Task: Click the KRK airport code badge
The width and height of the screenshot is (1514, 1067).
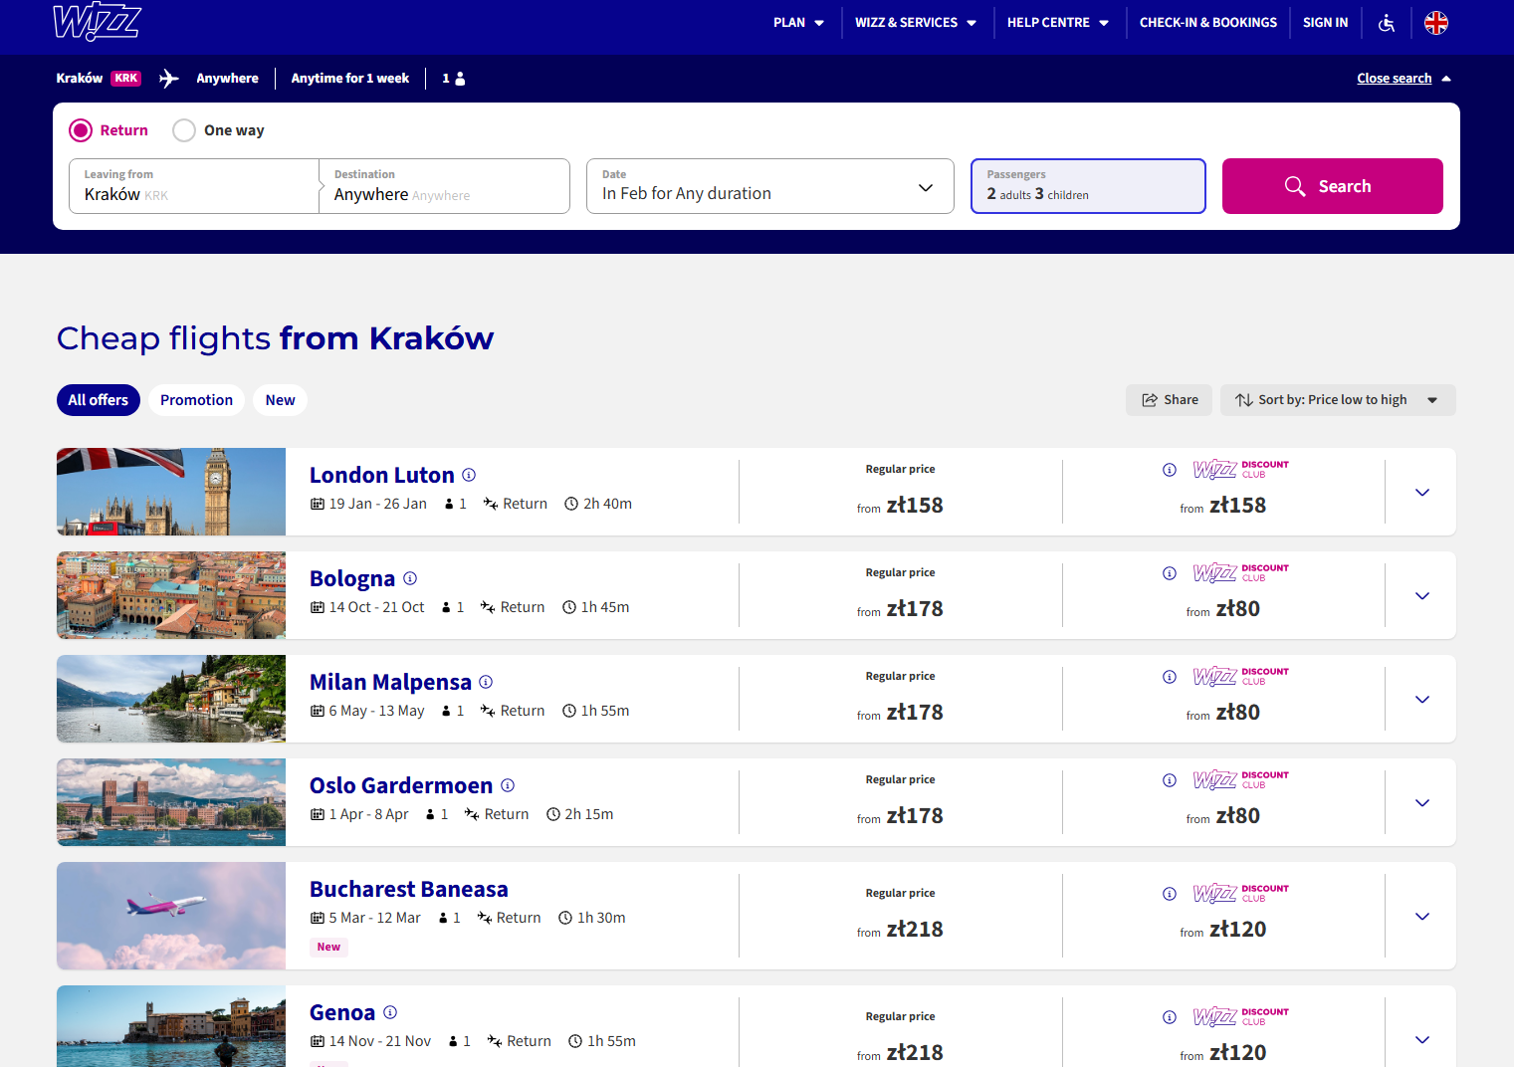Action: click(126, 79)
